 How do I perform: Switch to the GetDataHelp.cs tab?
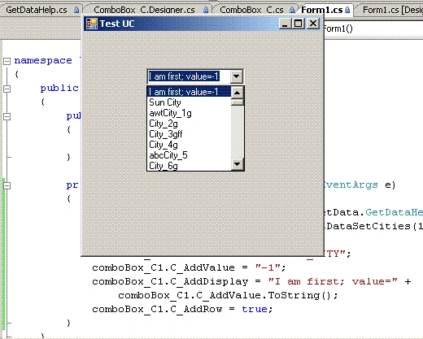[x=37, y=10]
